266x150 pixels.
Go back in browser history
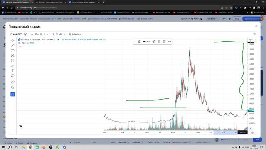[3, 7]
